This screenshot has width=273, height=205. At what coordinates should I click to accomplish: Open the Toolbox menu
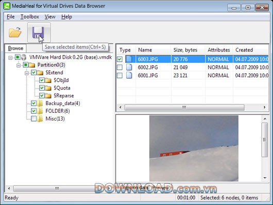point(30,16)
